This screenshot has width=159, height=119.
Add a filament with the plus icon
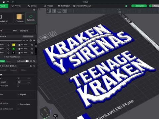[24, 41]
